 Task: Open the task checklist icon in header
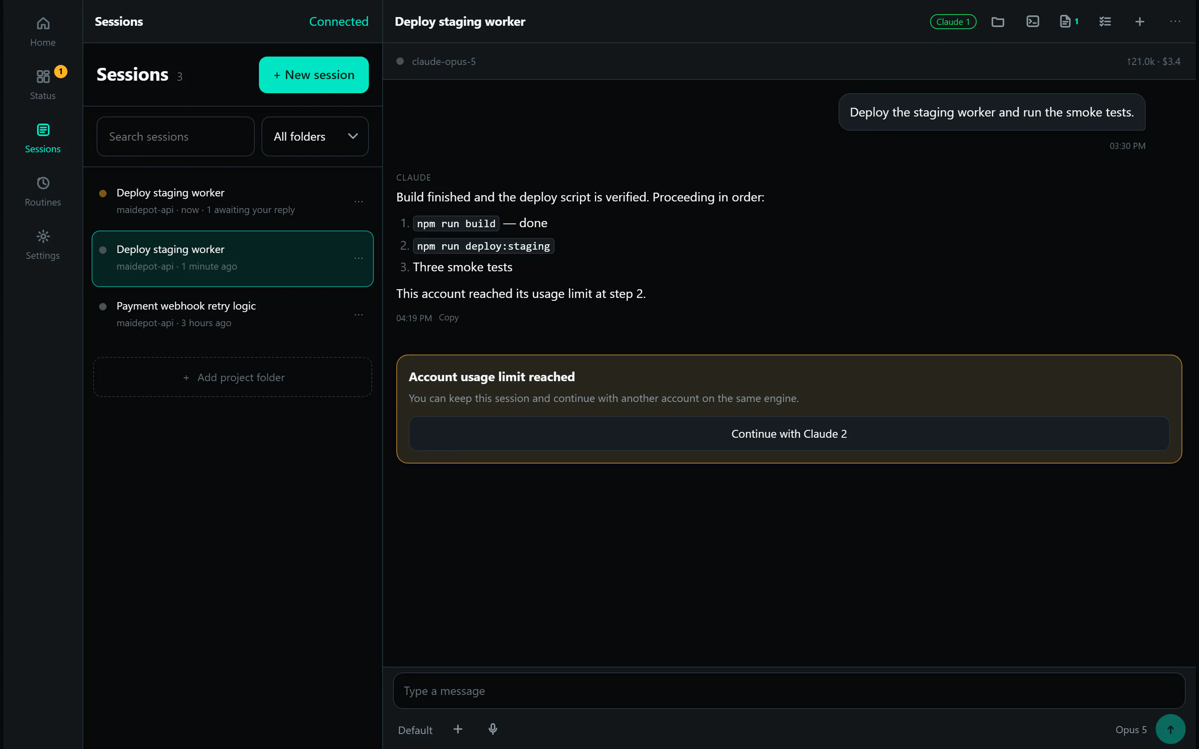coord(1105,22)
